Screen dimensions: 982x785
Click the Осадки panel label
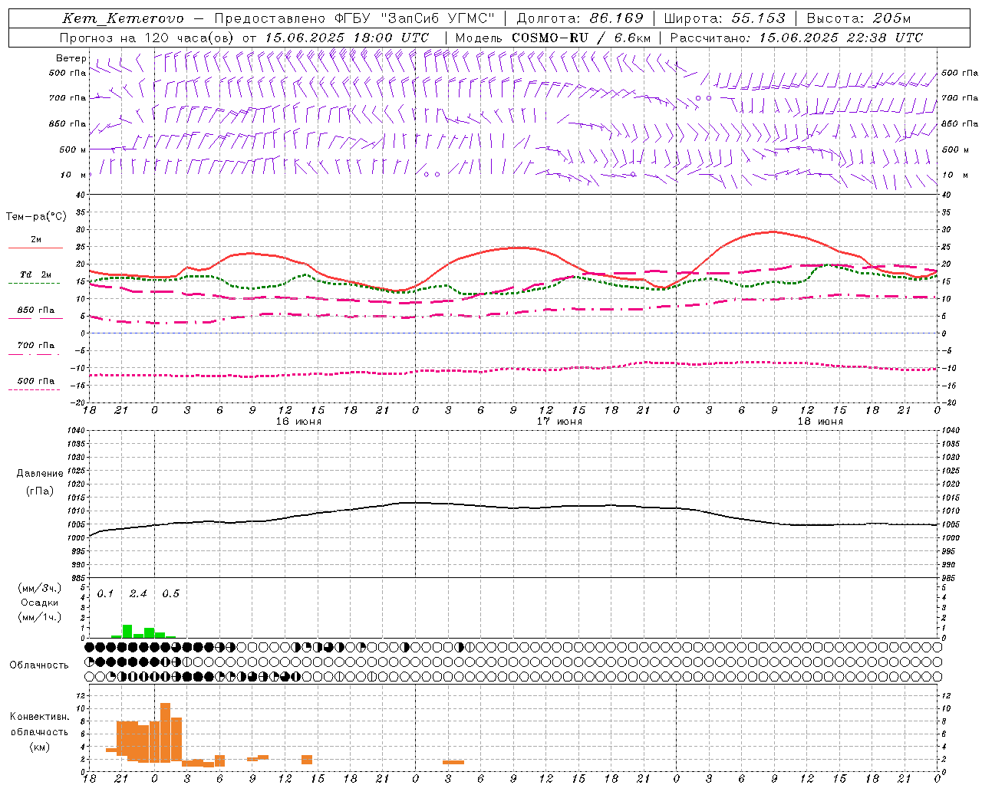click(x=39, y=603)
